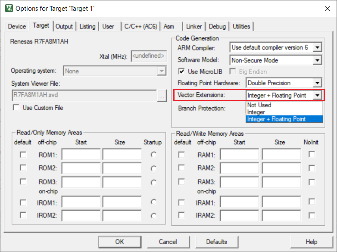This screenshot has height=252, width=337.
Task: Close the Options for Target dialog
Action: (x=328, y=9)
